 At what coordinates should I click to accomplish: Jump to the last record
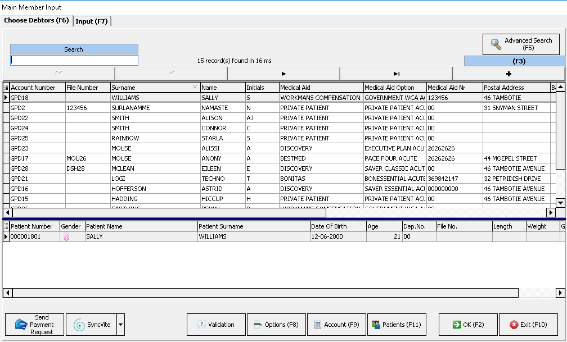pyautogui.click(x=396, y=74)
